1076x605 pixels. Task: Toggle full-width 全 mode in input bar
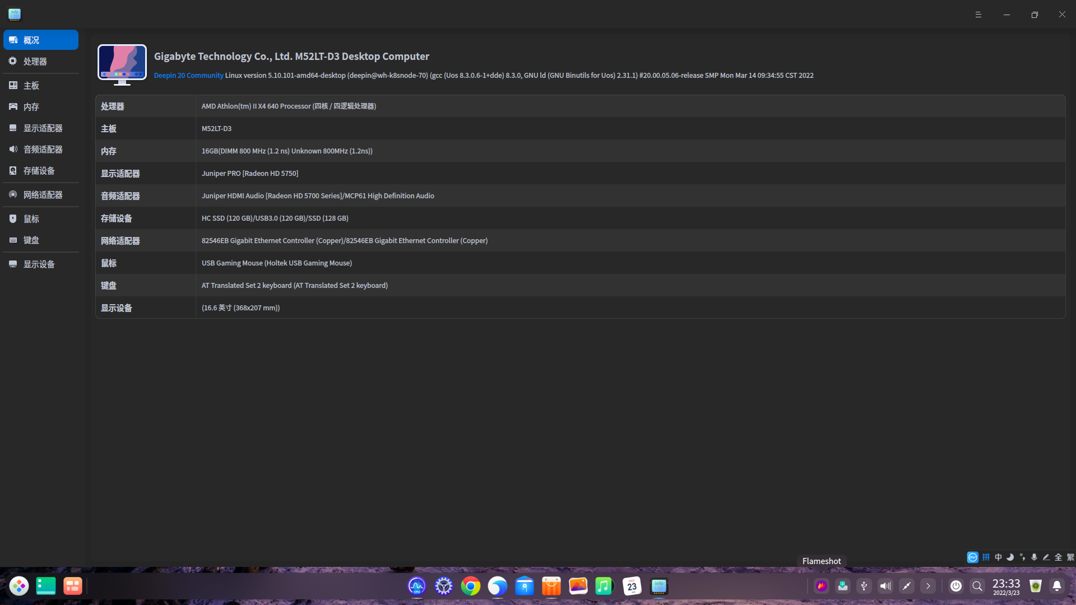(1058, 557)
